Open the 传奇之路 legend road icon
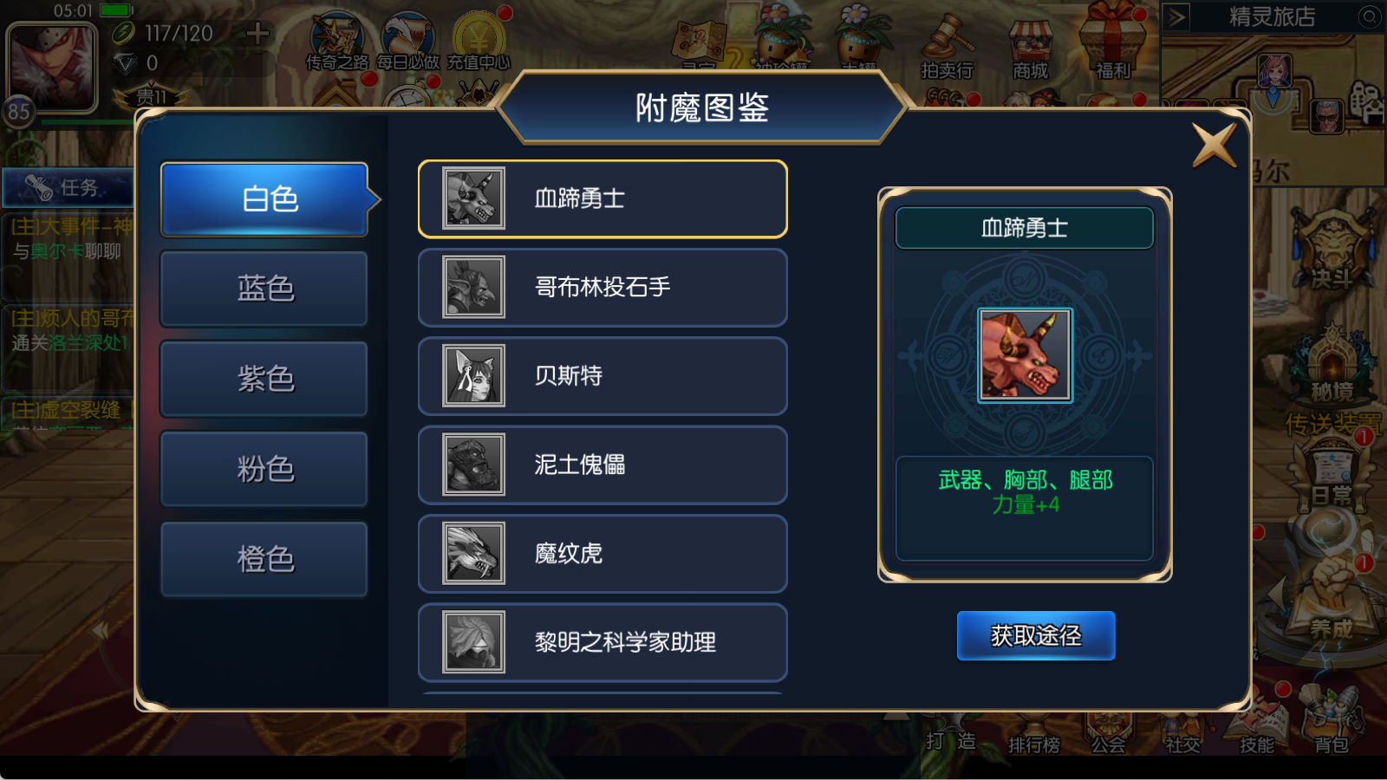1387x780 pixels. (x=337, y=41)
